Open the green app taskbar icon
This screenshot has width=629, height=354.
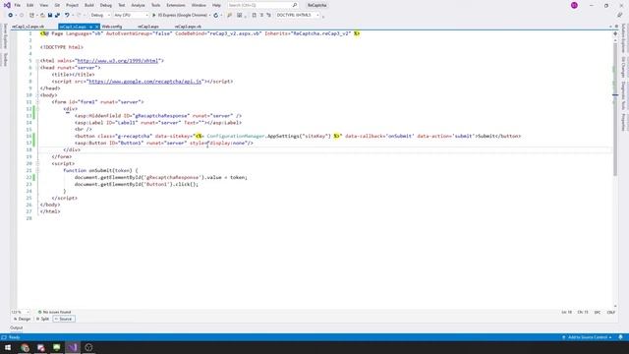pyautogui.click(x=57, y=347)
